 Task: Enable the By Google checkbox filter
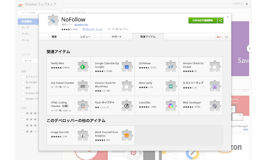[x=23, y=82]
